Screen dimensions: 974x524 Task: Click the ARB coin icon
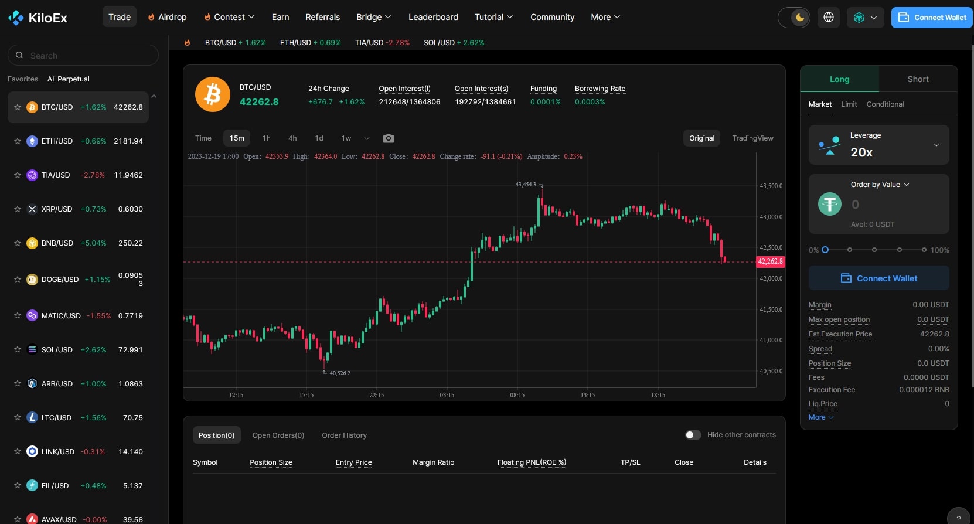click(x=32, y=384)
